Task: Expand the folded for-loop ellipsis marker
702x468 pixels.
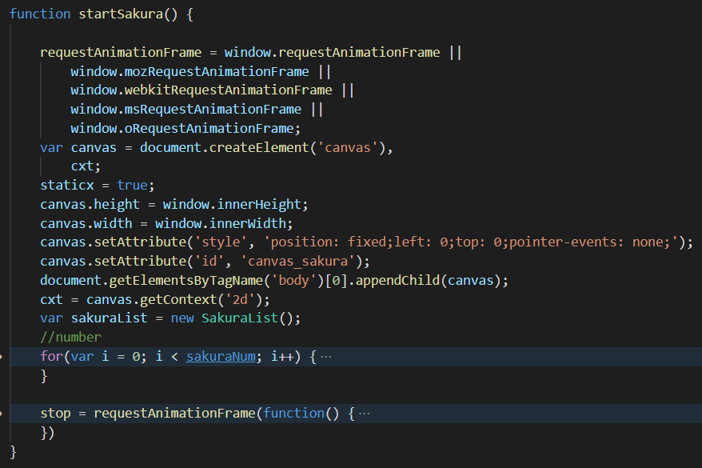Action: [x=326, y=357]
